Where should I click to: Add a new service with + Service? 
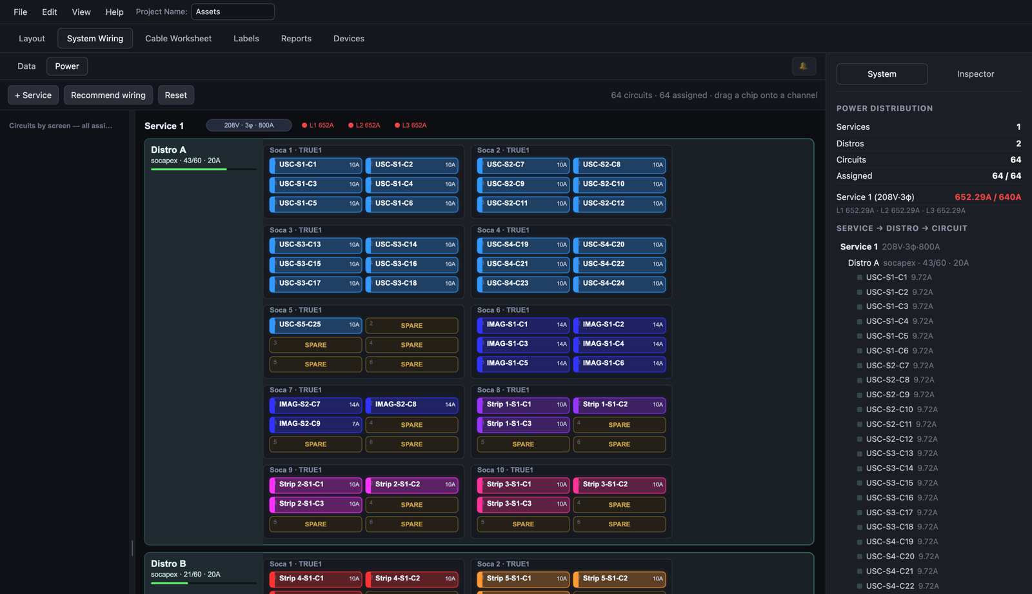[34, 95]
